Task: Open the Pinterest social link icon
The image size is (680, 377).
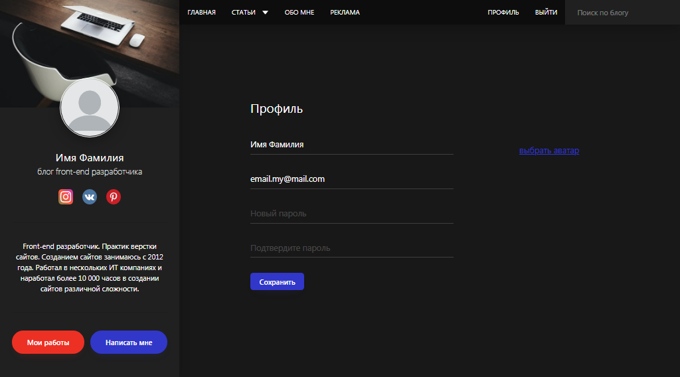Action: pos(113,196)
